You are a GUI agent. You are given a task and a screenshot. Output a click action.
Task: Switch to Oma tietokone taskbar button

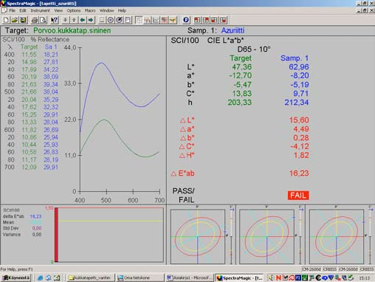point(140,278)
